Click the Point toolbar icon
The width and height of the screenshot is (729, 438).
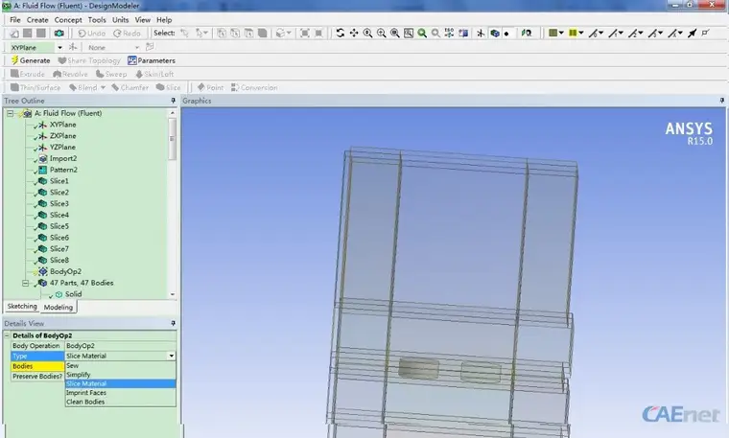pos(210,87)
